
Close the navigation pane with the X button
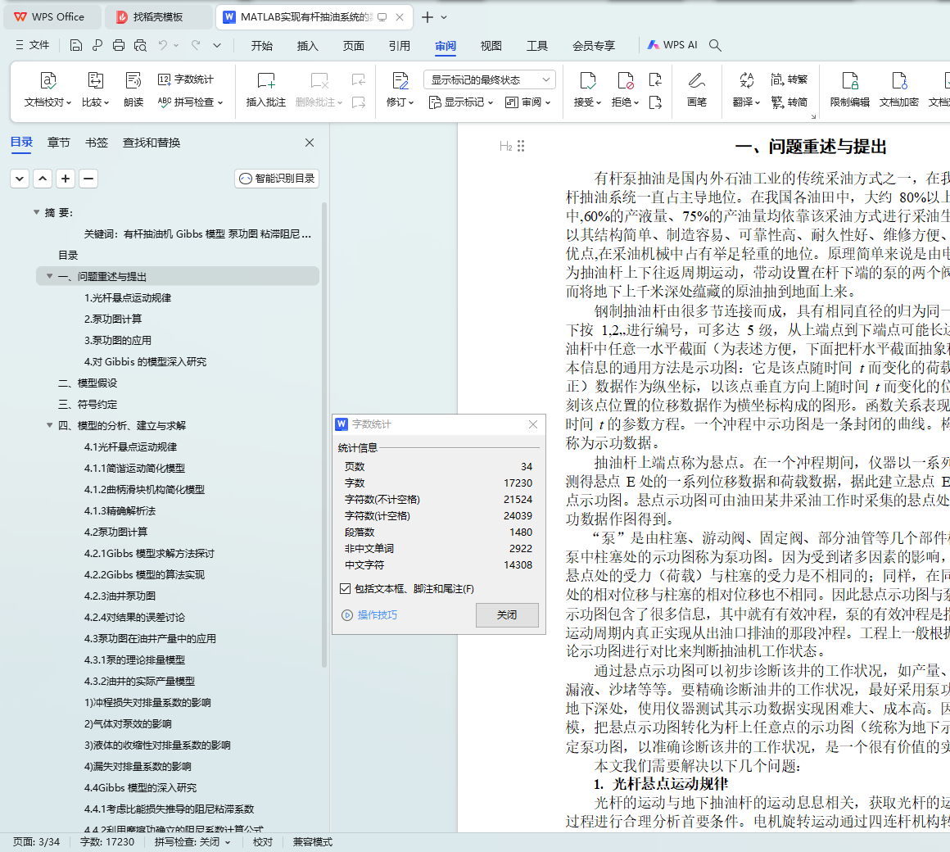pyautogui.click(x=310, y=143)
